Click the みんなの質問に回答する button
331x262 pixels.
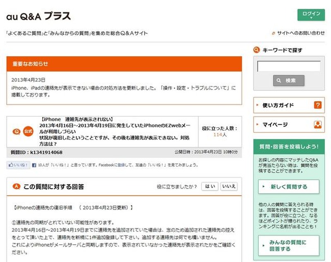288,245
